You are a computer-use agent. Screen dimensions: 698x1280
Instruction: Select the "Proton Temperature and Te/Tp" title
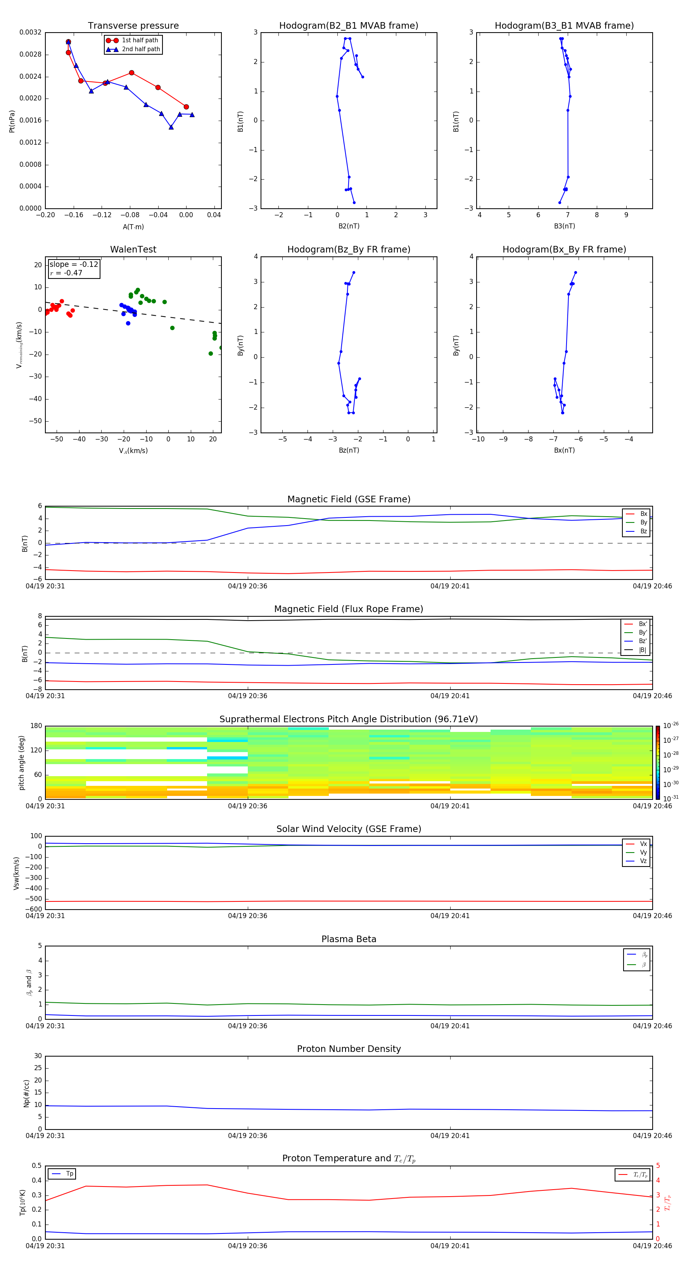point(349,1159)
